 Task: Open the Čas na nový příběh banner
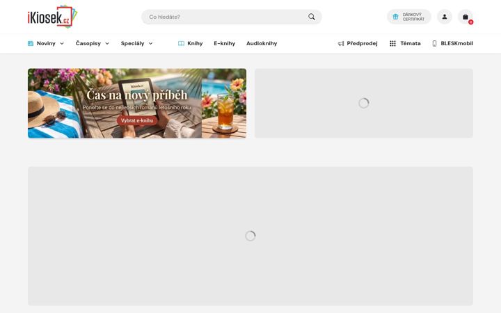[137, 103]
